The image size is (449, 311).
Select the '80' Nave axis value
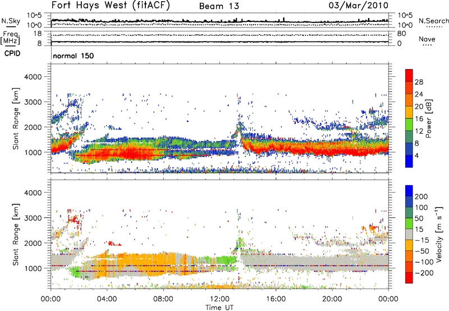(401, 34)
